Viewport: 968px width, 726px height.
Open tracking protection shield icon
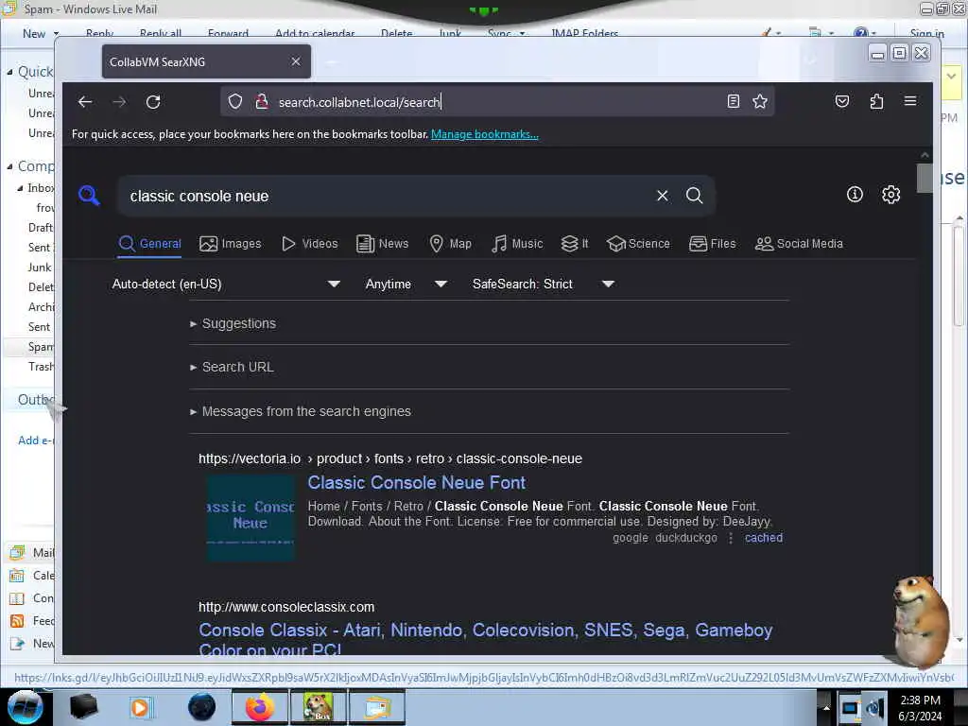235,101
